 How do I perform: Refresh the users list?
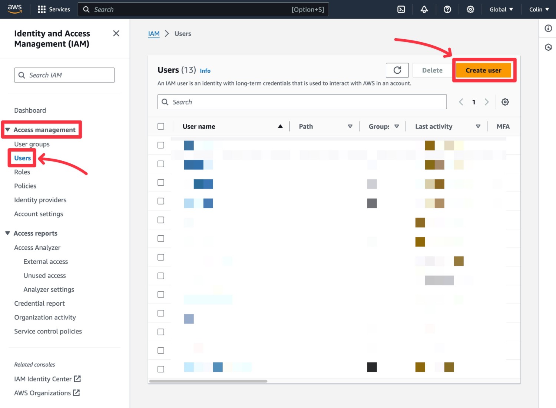(x=397, y=70)
